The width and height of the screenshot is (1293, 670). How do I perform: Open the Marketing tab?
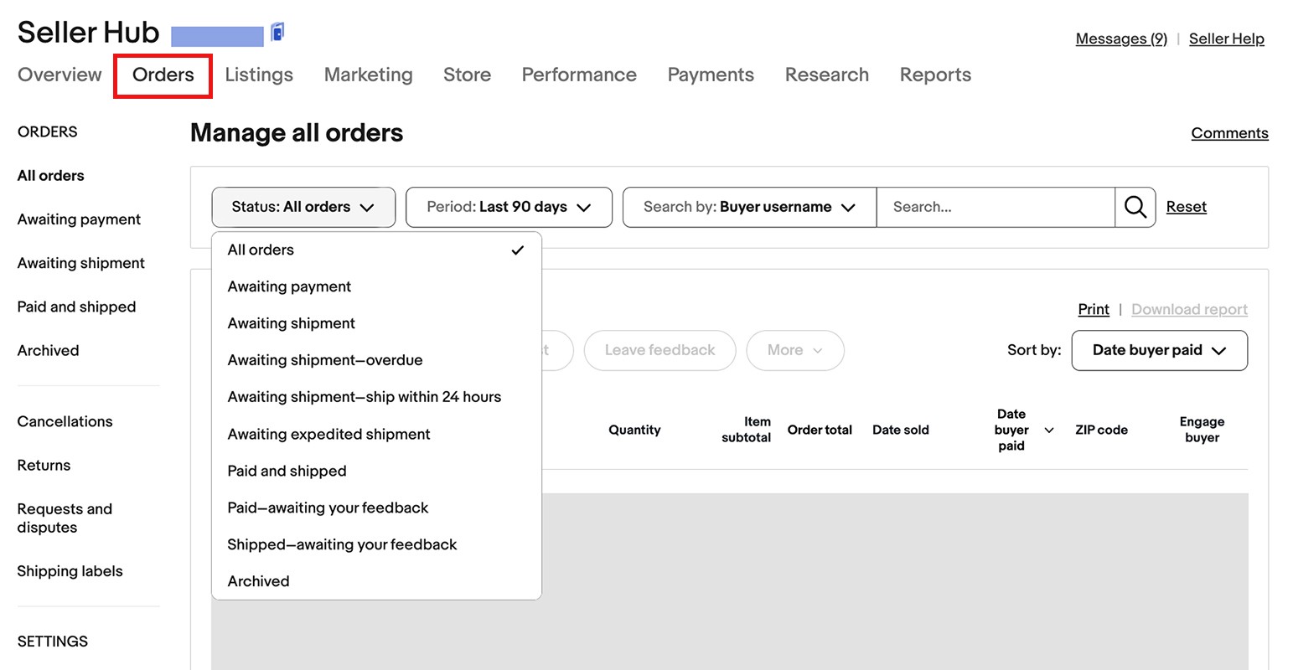pyautogui.click(x=369, y=75)
